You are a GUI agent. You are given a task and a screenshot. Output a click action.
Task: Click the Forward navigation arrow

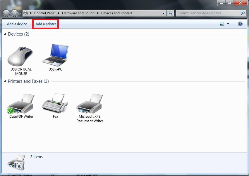(14, 13)
